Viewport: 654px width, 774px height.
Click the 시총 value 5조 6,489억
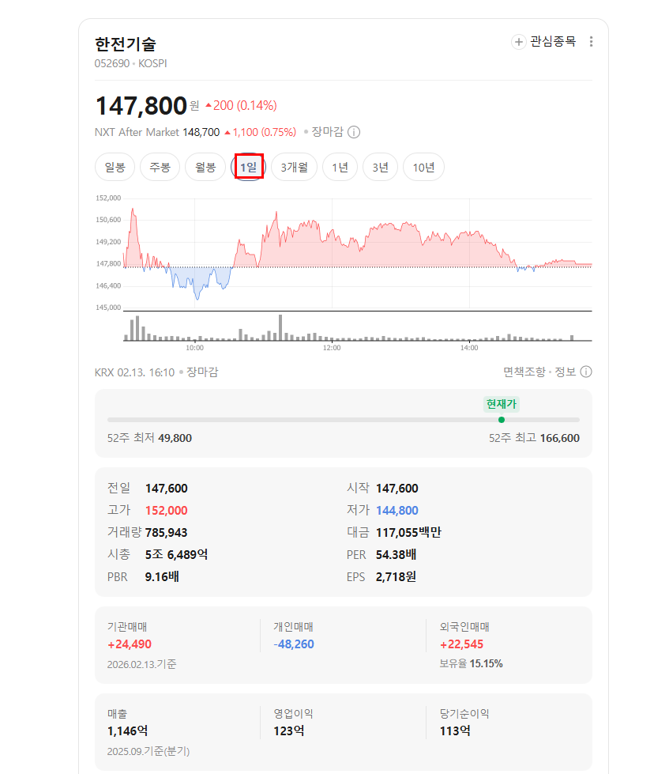(176, 555)
